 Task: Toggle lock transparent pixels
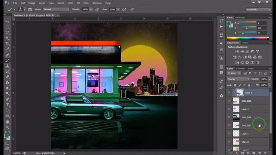(235, 85)
